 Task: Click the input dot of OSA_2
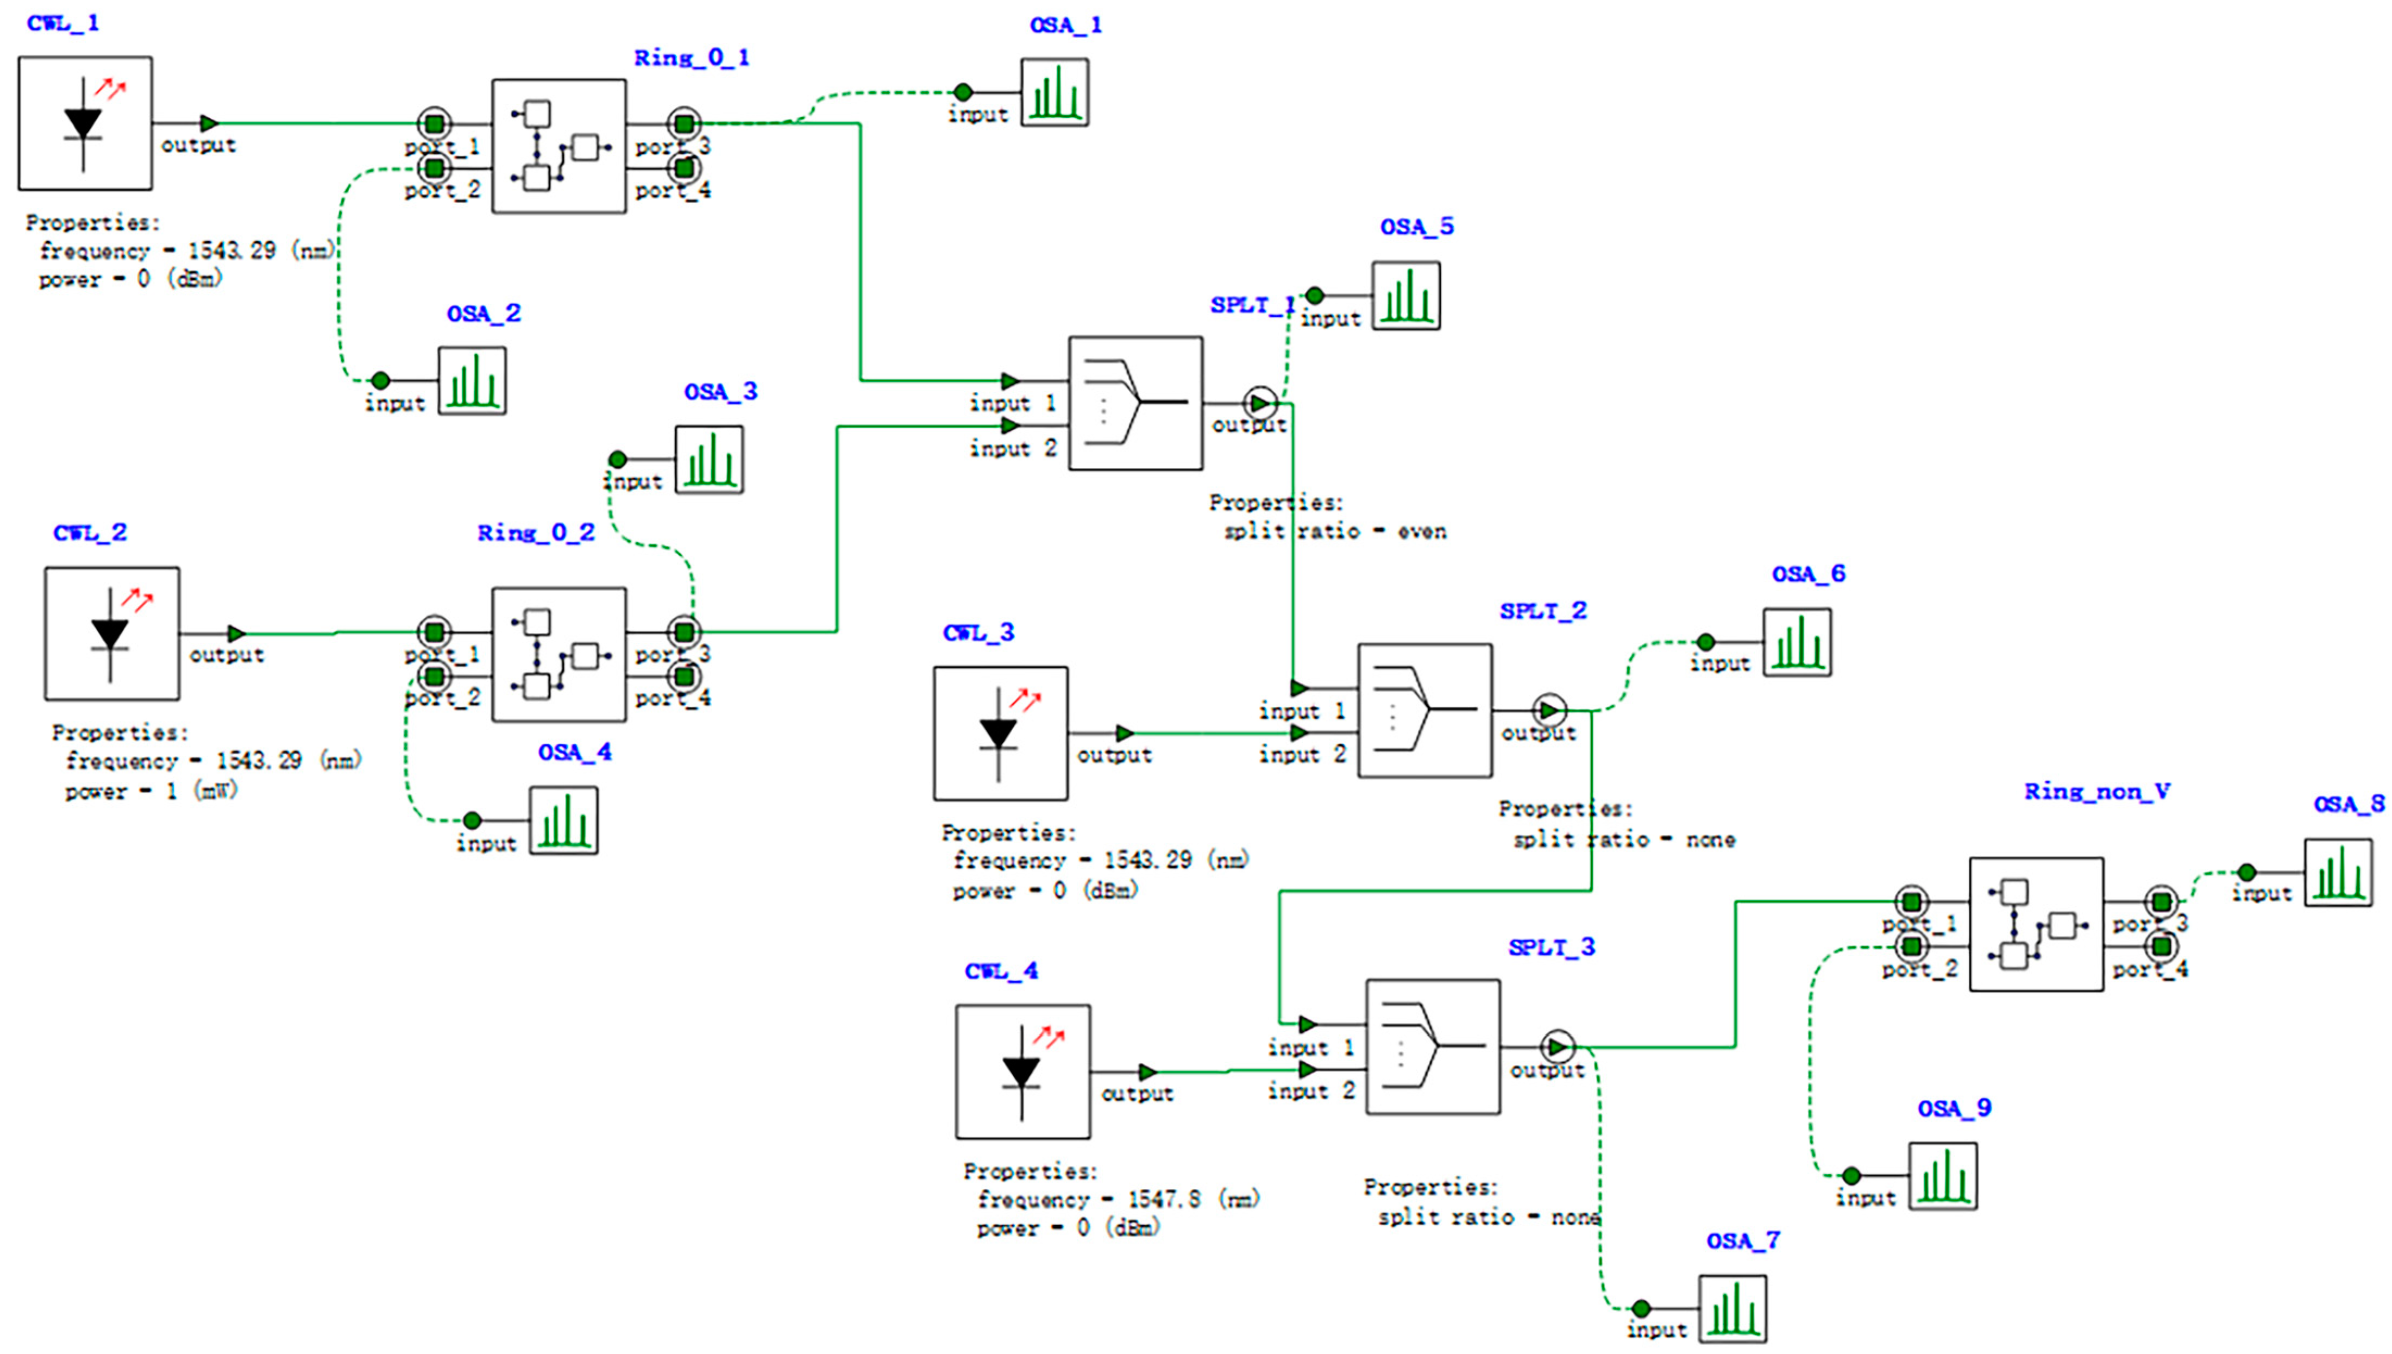pyautogui.click(x=380, y=380)
